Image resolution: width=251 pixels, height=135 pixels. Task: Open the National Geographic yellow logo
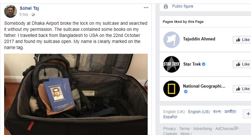tap(172, 89)
